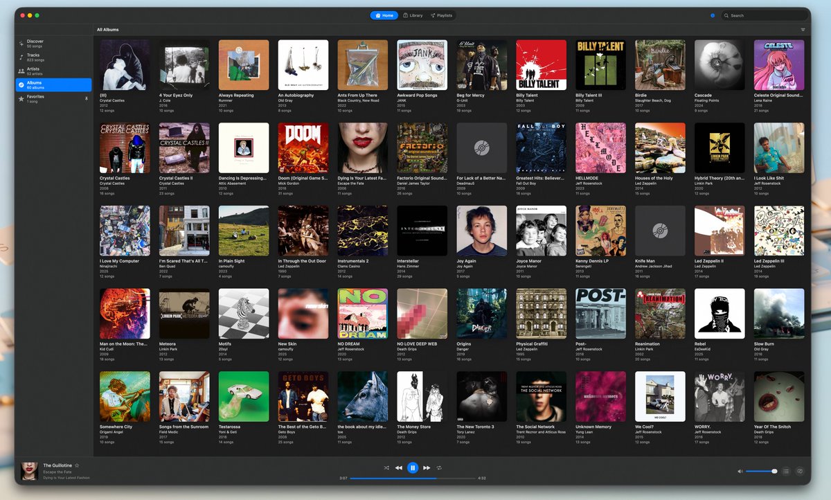
Task: Toggle shuffle playback
Action: pyautogui.click(x=386, y=468)
